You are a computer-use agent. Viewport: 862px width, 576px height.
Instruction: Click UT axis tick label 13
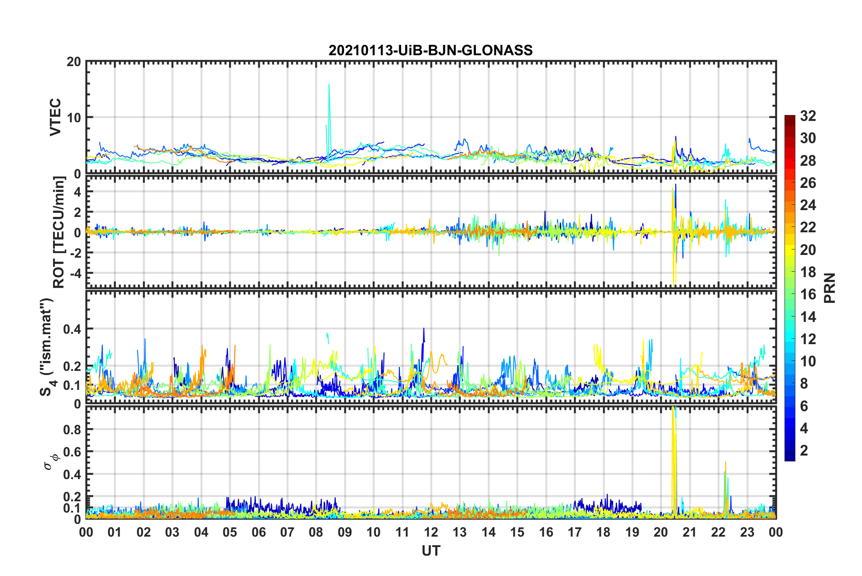(x=460, y=532)
